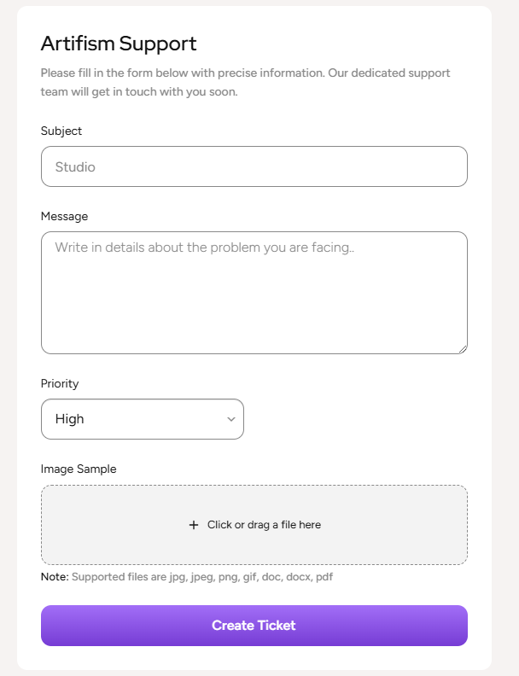Click the plus icon in upload area

coord(194,525)
